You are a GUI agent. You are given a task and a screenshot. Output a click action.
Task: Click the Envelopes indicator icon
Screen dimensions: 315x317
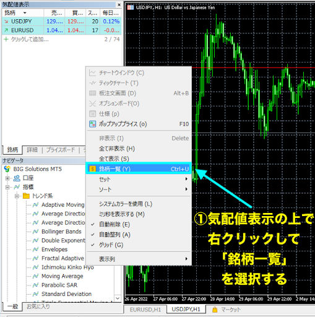[35, 250]
